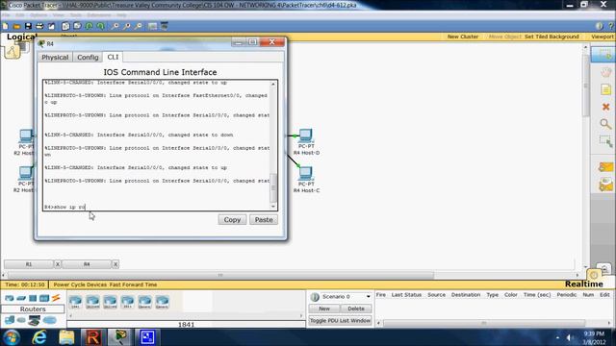Viewport: 616px width, 346px height.
Task: Click the R4 window tab at bottom
Action: click(x=87, y=264)
